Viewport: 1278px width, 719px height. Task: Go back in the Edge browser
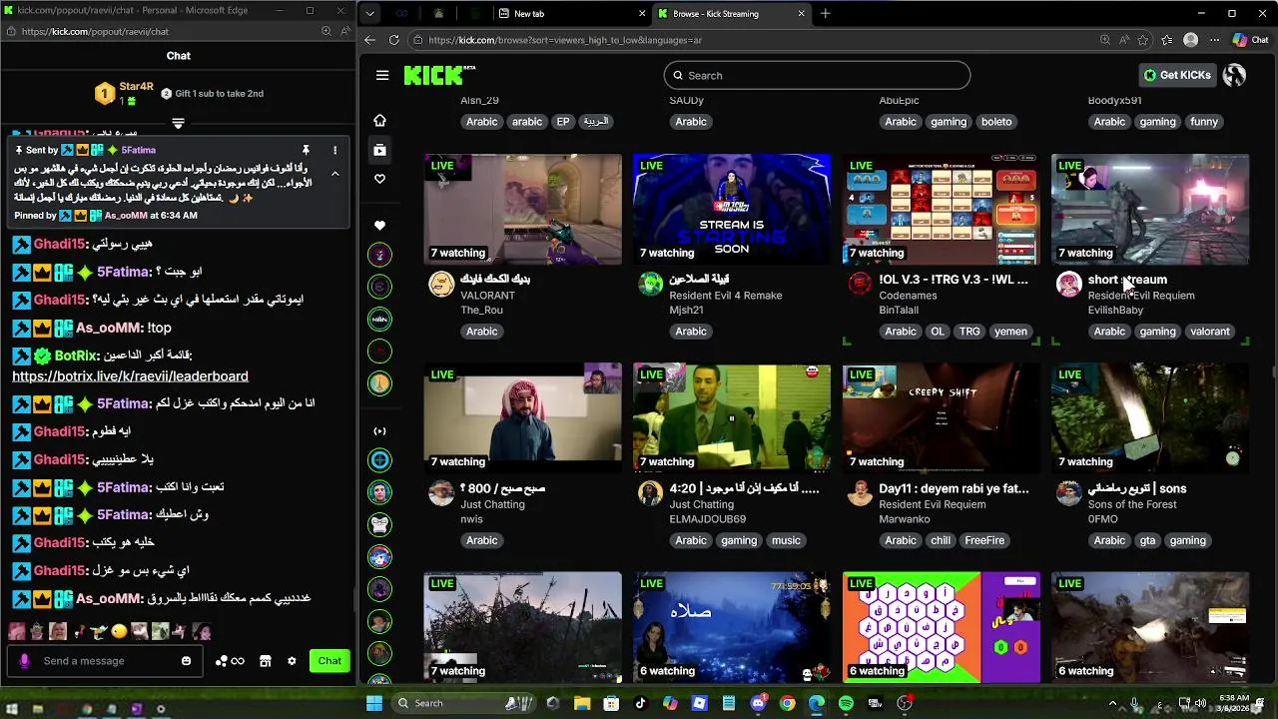pyautogui.click(x=369, y=40)
